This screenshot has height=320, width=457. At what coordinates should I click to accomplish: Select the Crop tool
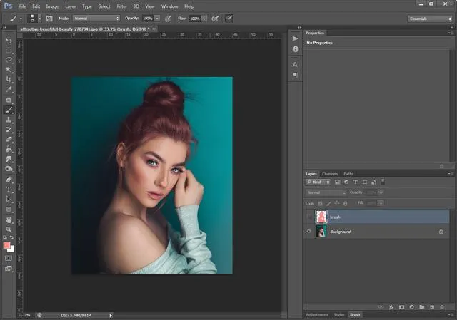(x=9, y=79)
